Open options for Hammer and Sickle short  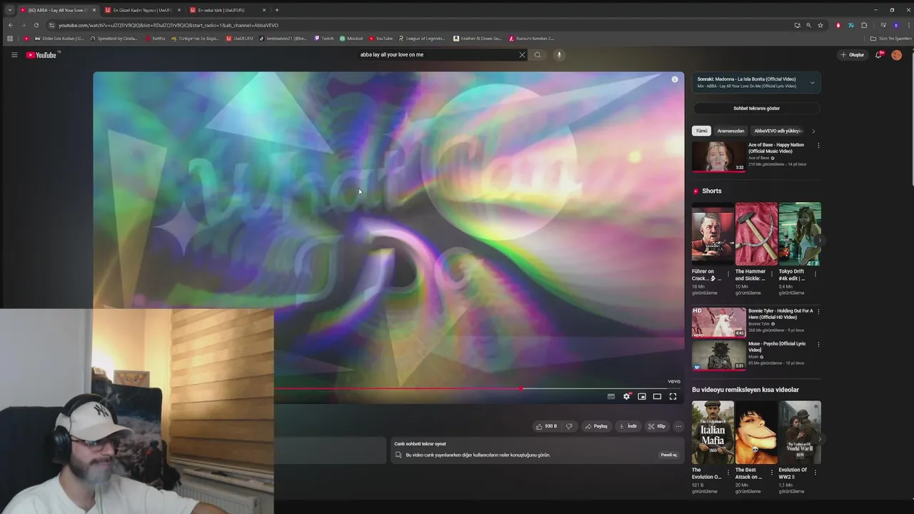point(772,274)
